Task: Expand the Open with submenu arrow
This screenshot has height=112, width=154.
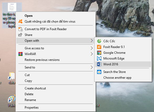Action: click(x=92, y=41)
